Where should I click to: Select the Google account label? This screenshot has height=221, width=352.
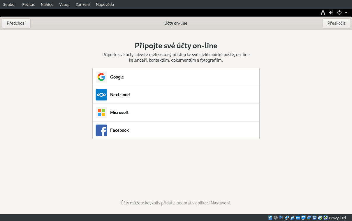pos(117,77)
